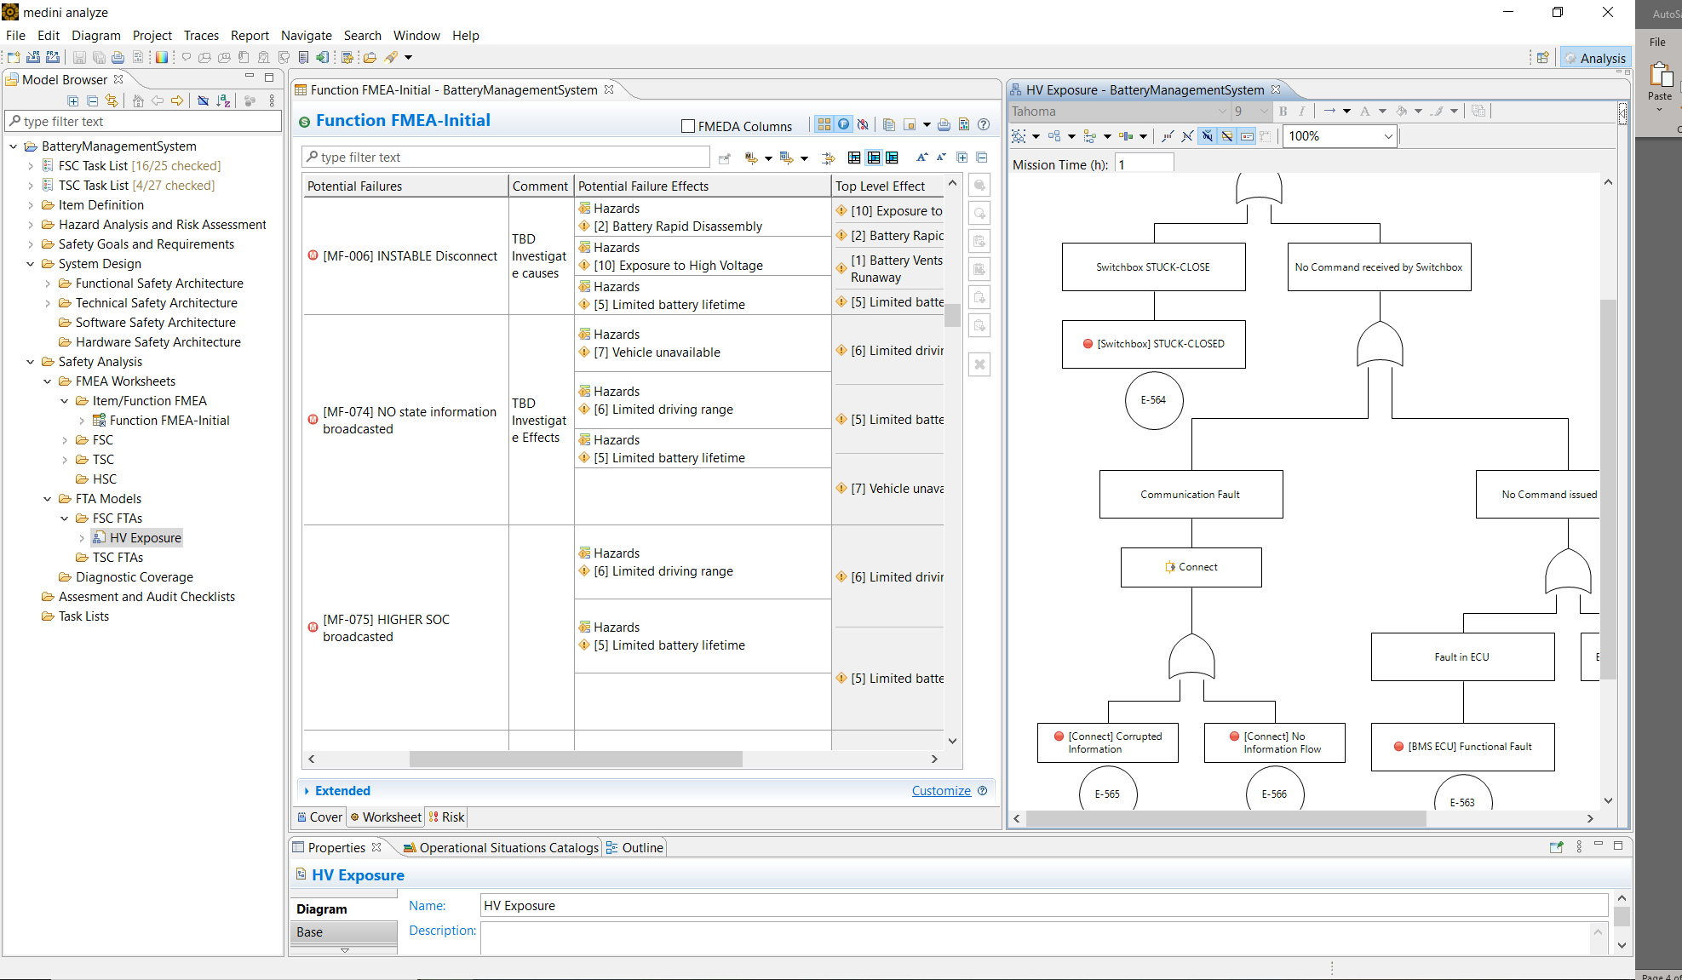Click the collapse all icon in Model Browser
1682x980 pixels.
pos(92,100)
